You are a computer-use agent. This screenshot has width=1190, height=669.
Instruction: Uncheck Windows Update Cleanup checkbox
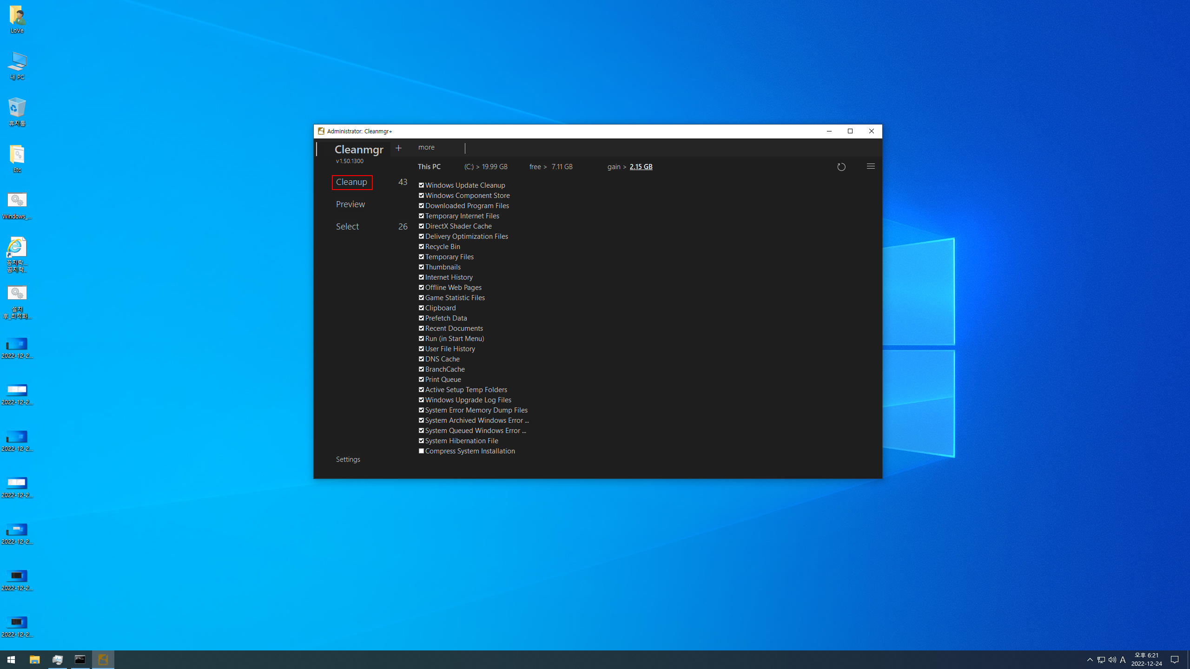coord(421,185)
